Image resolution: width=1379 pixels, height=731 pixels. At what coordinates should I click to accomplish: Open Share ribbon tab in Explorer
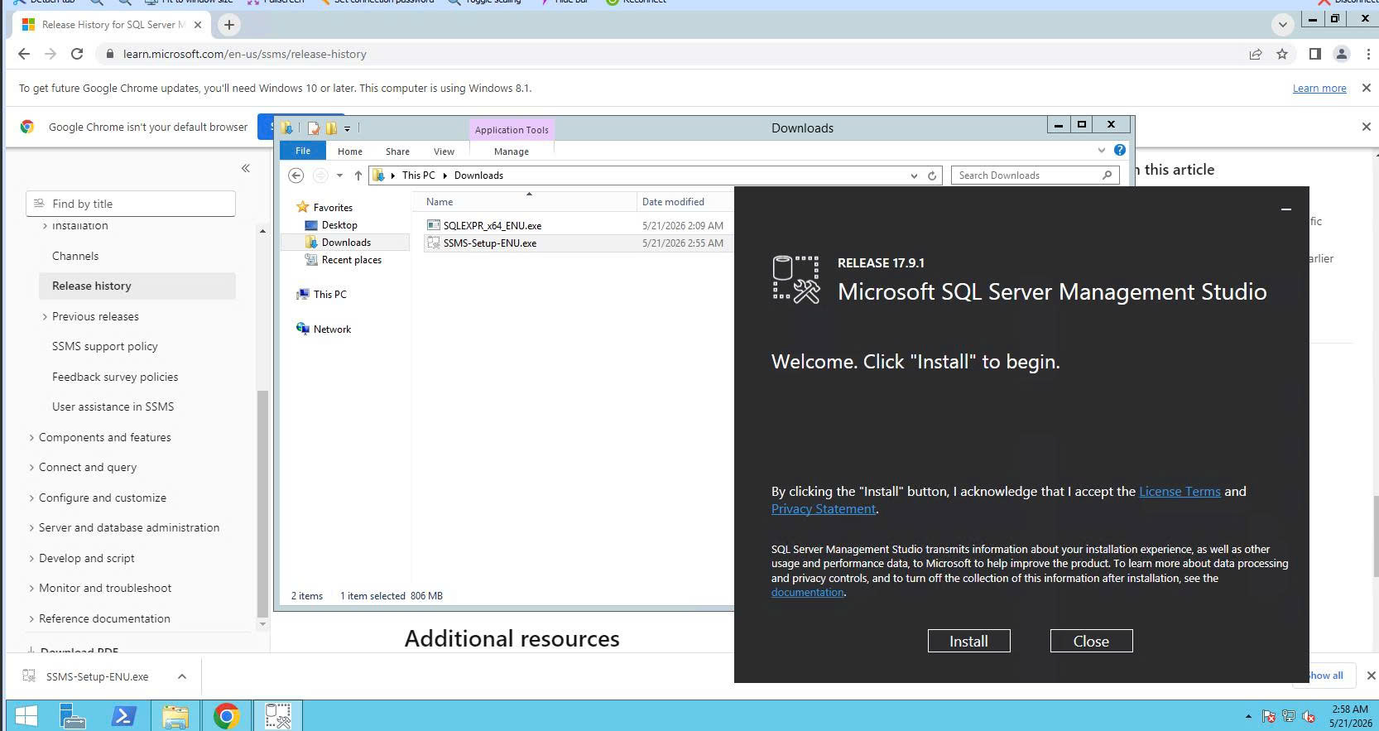click(x=397, y=151)
